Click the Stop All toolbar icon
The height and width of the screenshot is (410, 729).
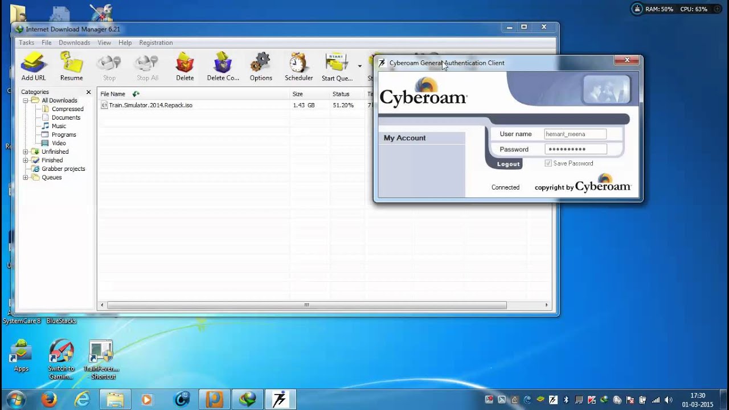point(147,67)
